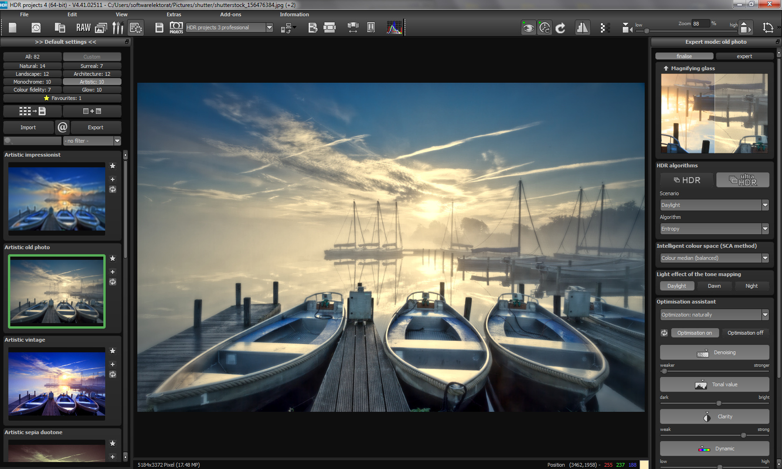
Task: Click the Export presets button
Action: pos(95,127)
